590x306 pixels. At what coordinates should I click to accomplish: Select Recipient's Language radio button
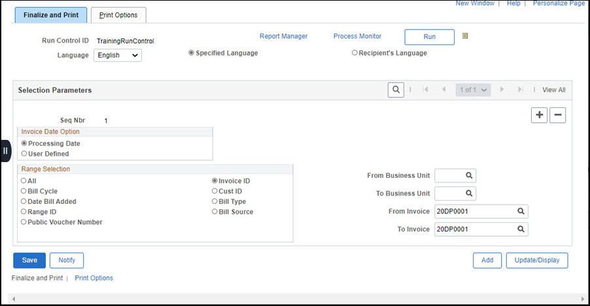[x=355, y=53]
